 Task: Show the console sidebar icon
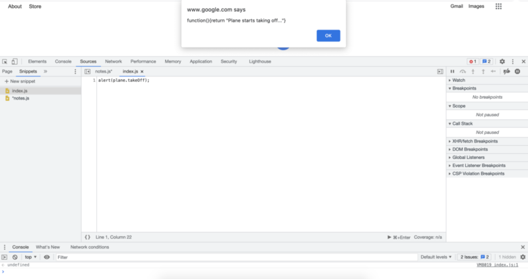coord(5,257)
